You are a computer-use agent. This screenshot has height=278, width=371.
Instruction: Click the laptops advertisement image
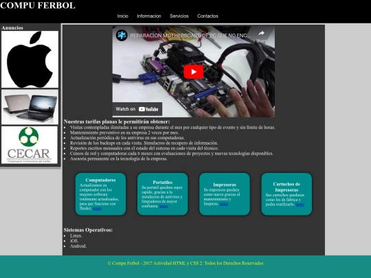[30, 107]
